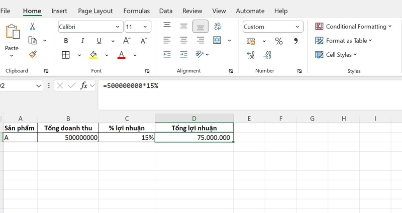This screenshot has height=213, width=402.
Task: Select cell containing 75.000.000
Action: point(194,137)
